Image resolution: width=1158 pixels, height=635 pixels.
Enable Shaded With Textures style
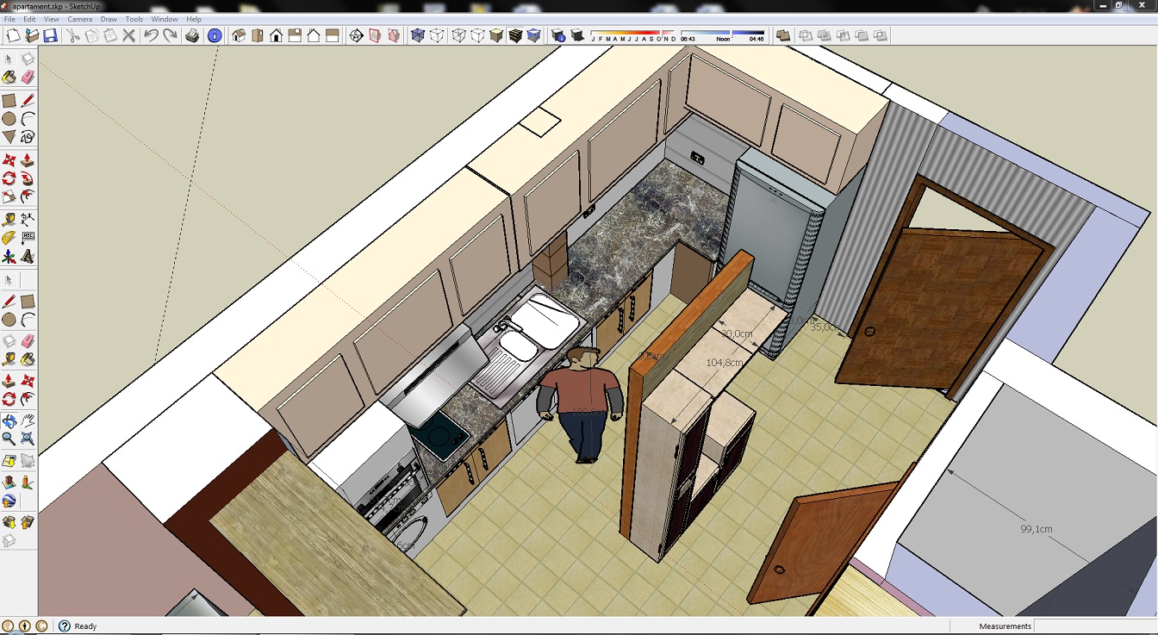click(x=515, y=35)
